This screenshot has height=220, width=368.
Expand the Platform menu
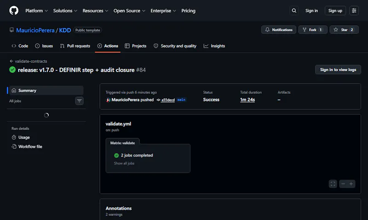click(37, 11)
